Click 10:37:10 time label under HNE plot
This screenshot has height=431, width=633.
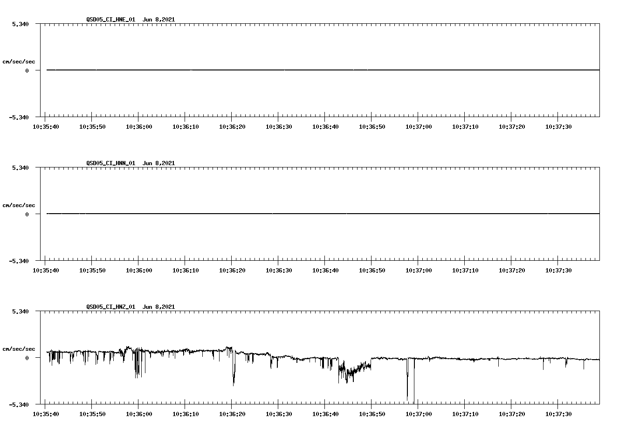(465, 127)
